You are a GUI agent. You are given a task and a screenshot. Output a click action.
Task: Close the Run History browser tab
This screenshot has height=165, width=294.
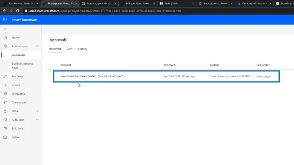coord(37,4)
